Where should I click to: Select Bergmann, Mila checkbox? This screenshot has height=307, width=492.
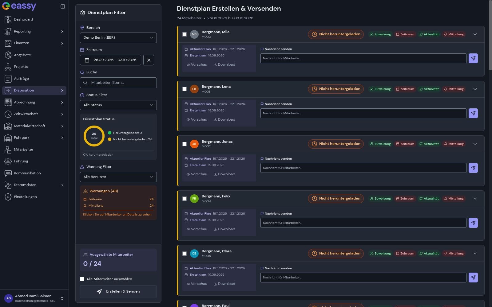point(184,34)
